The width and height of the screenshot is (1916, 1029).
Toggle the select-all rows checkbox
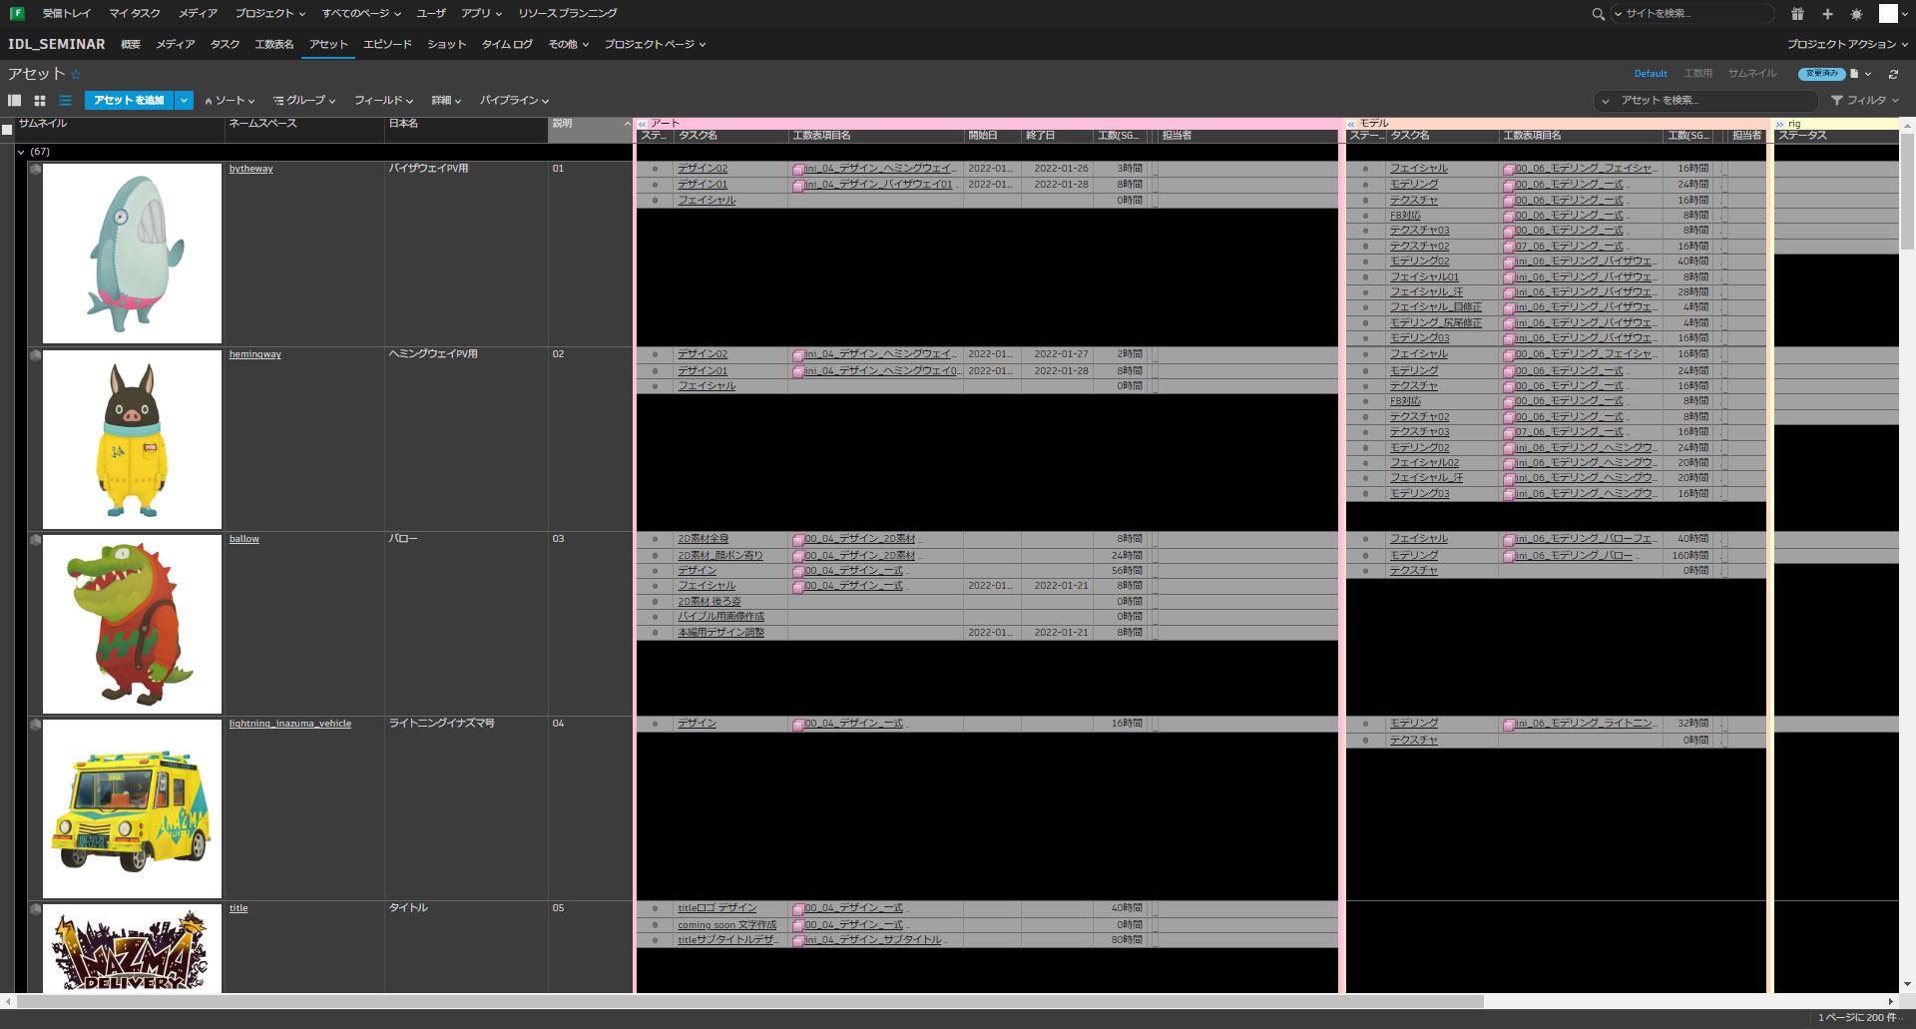click(7, 130)
